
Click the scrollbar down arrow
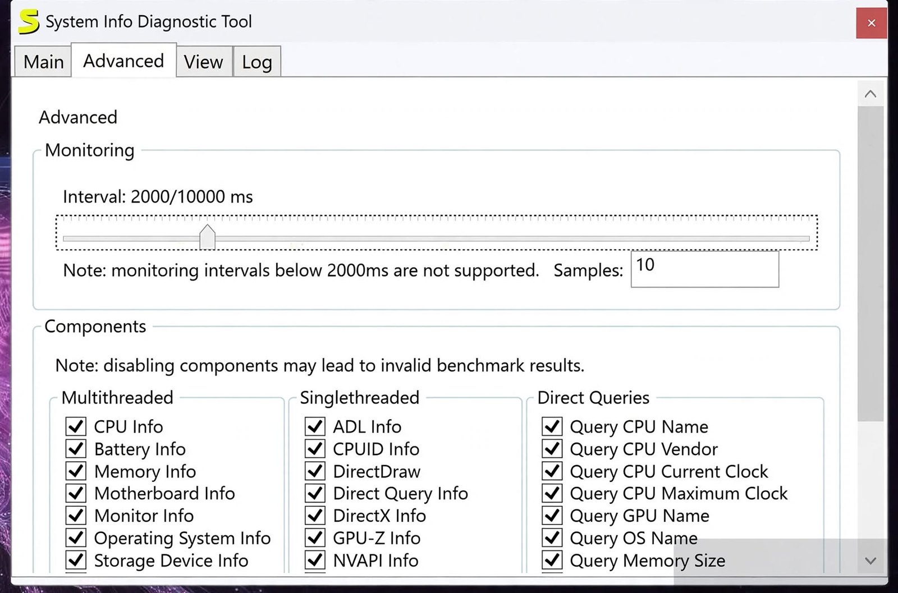[870, 560]
